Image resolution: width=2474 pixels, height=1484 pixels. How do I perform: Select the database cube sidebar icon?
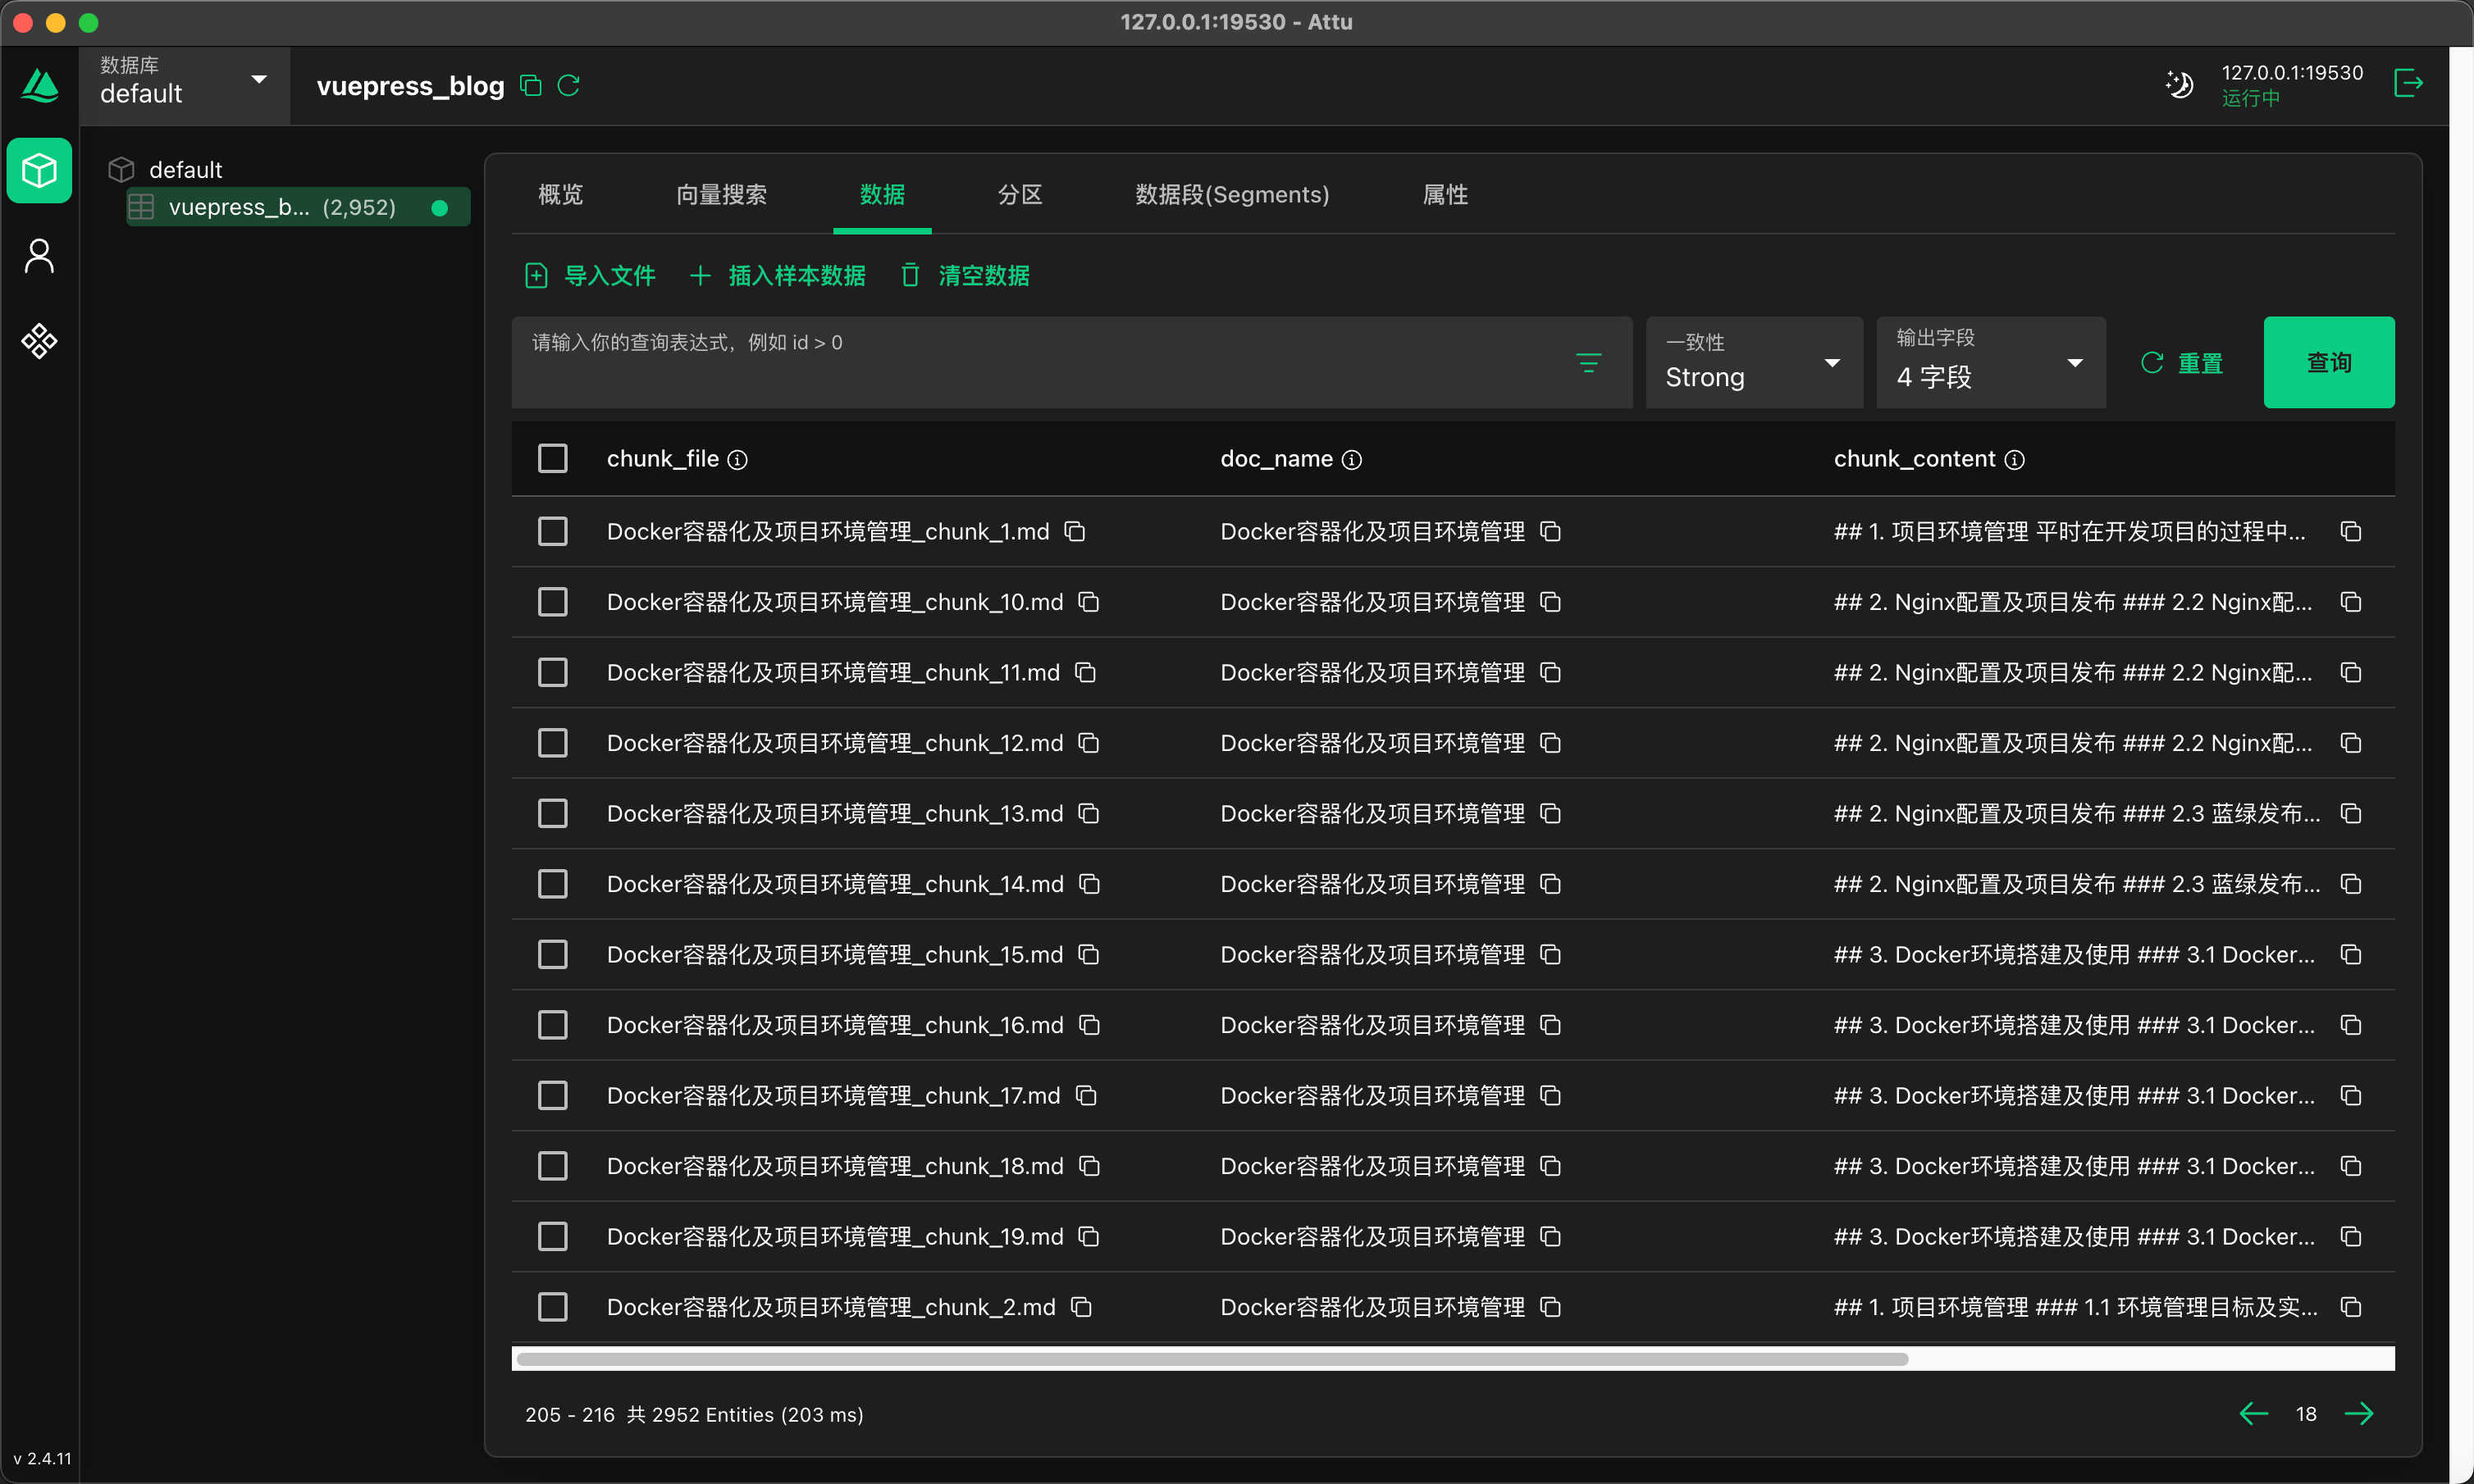point(40,171)
